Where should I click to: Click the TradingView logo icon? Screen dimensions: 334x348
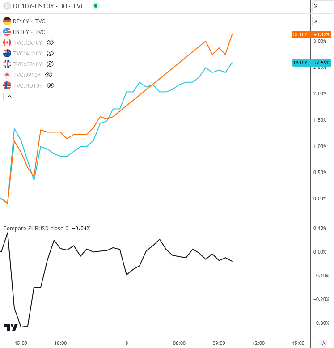[11, 327]
